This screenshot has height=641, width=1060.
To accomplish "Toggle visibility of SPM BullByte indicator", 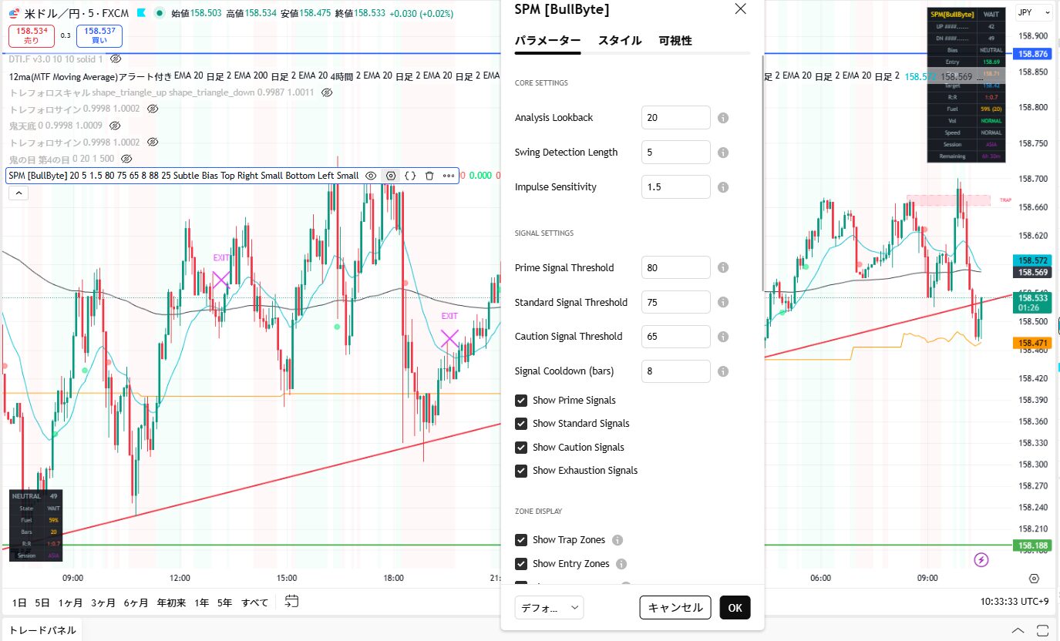I will tap(371, 176).
